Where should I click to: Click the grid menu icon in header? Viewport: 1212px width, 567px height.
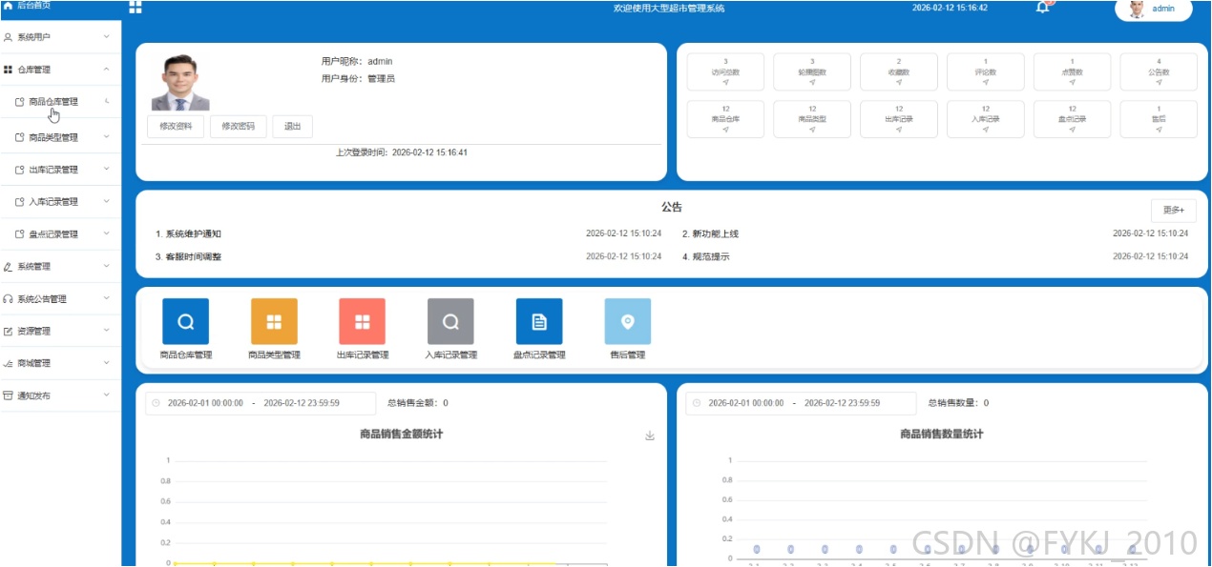(135, 8)
